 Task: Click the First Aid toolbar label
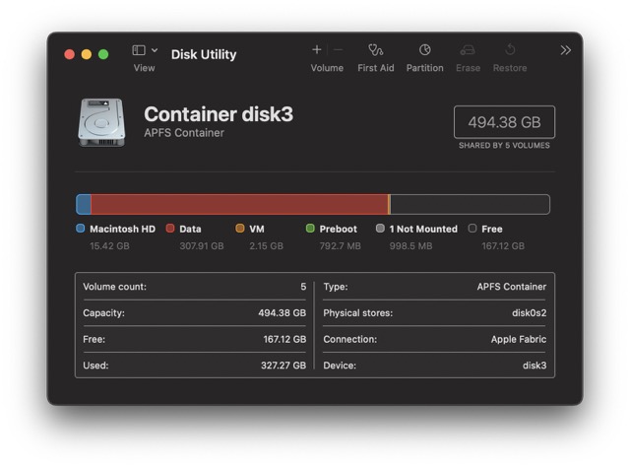tap(376, 68)
